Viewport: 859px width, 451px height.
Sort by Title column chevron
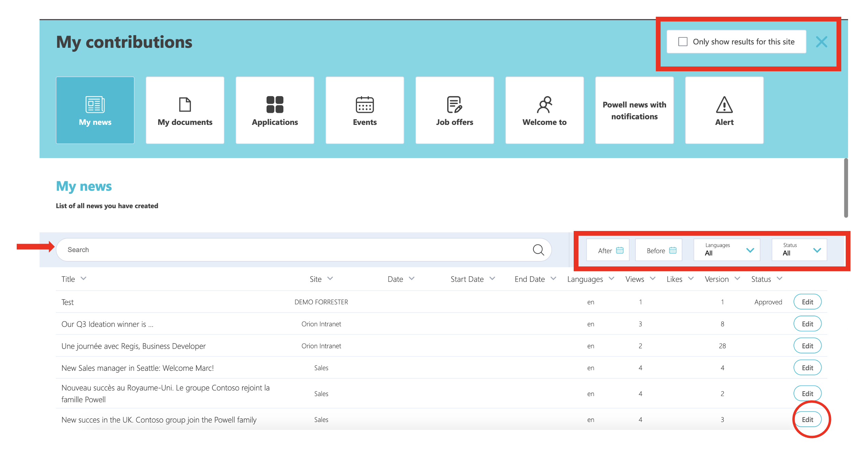tap(84, 279)
